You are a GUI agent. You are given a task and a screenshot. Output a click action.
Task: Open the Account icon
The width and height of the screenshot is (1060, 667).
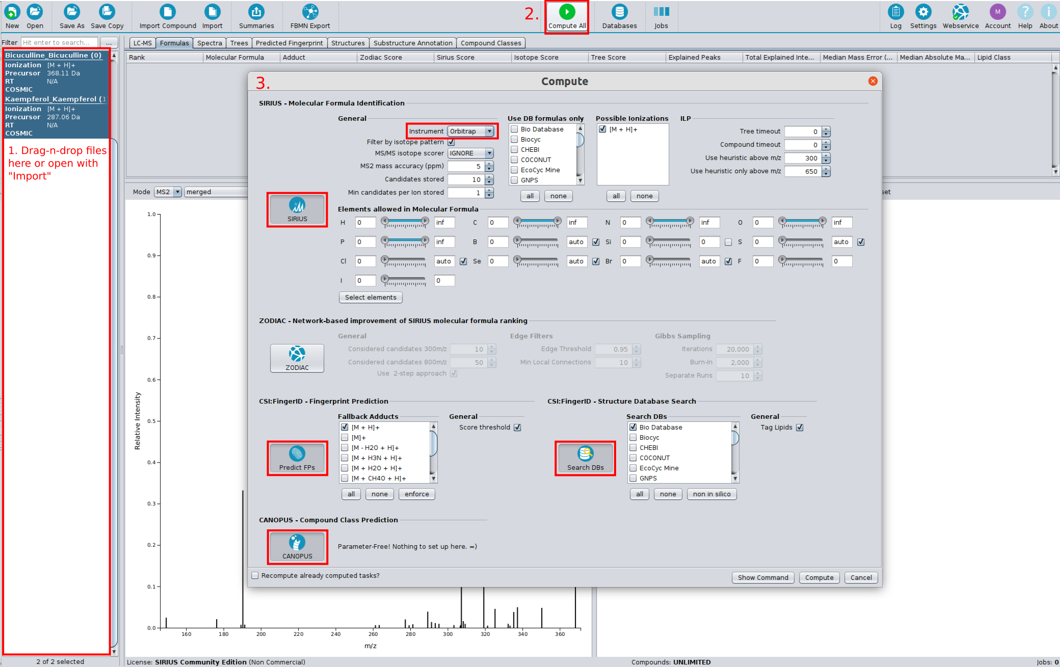click(997, 12)
